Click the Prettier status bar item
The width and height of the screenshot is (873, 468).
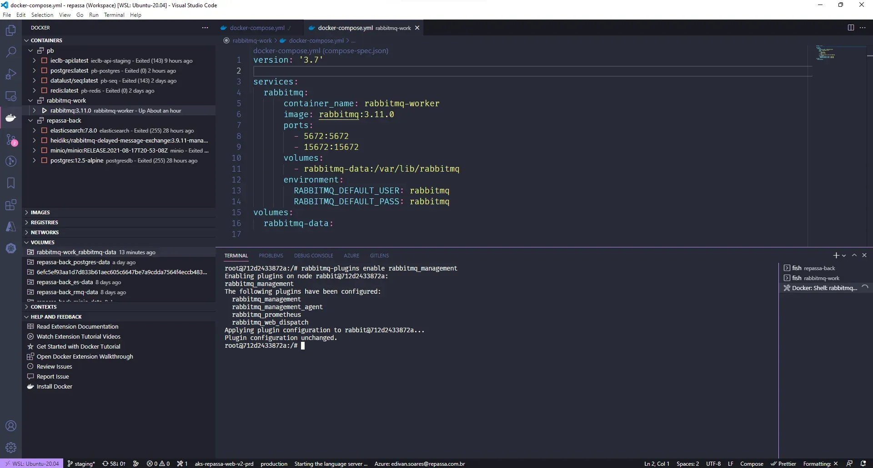783,463
